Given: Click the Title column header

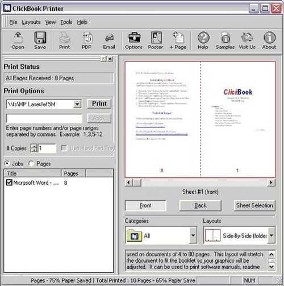Looking at the screenshot, I should (32, 173).
